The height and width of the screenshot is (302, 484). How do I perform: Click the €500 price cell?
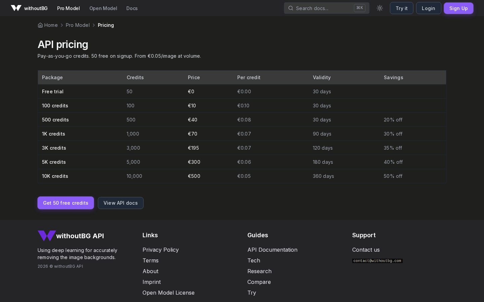click(x=194, y=176)
